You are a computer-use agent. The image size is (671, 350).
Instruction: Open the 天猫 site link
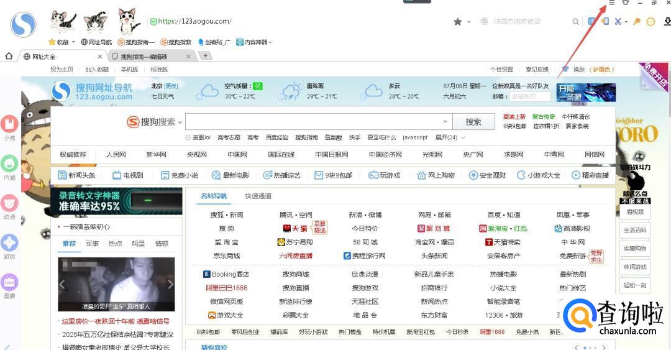point(295,228)
